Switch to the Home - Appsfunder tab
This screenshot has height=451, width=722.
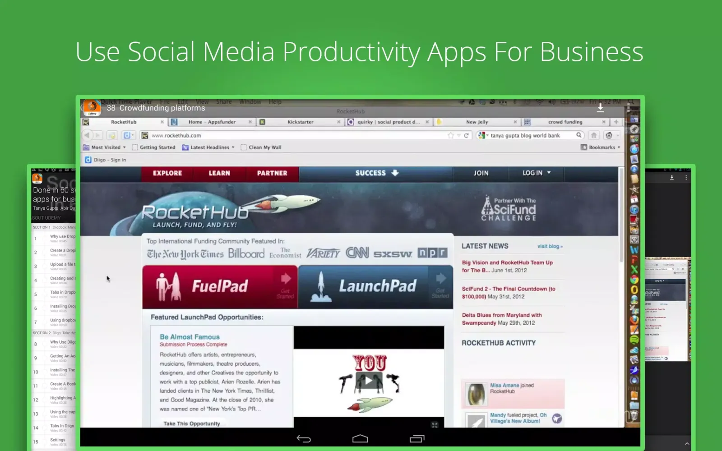coord(212,122)
